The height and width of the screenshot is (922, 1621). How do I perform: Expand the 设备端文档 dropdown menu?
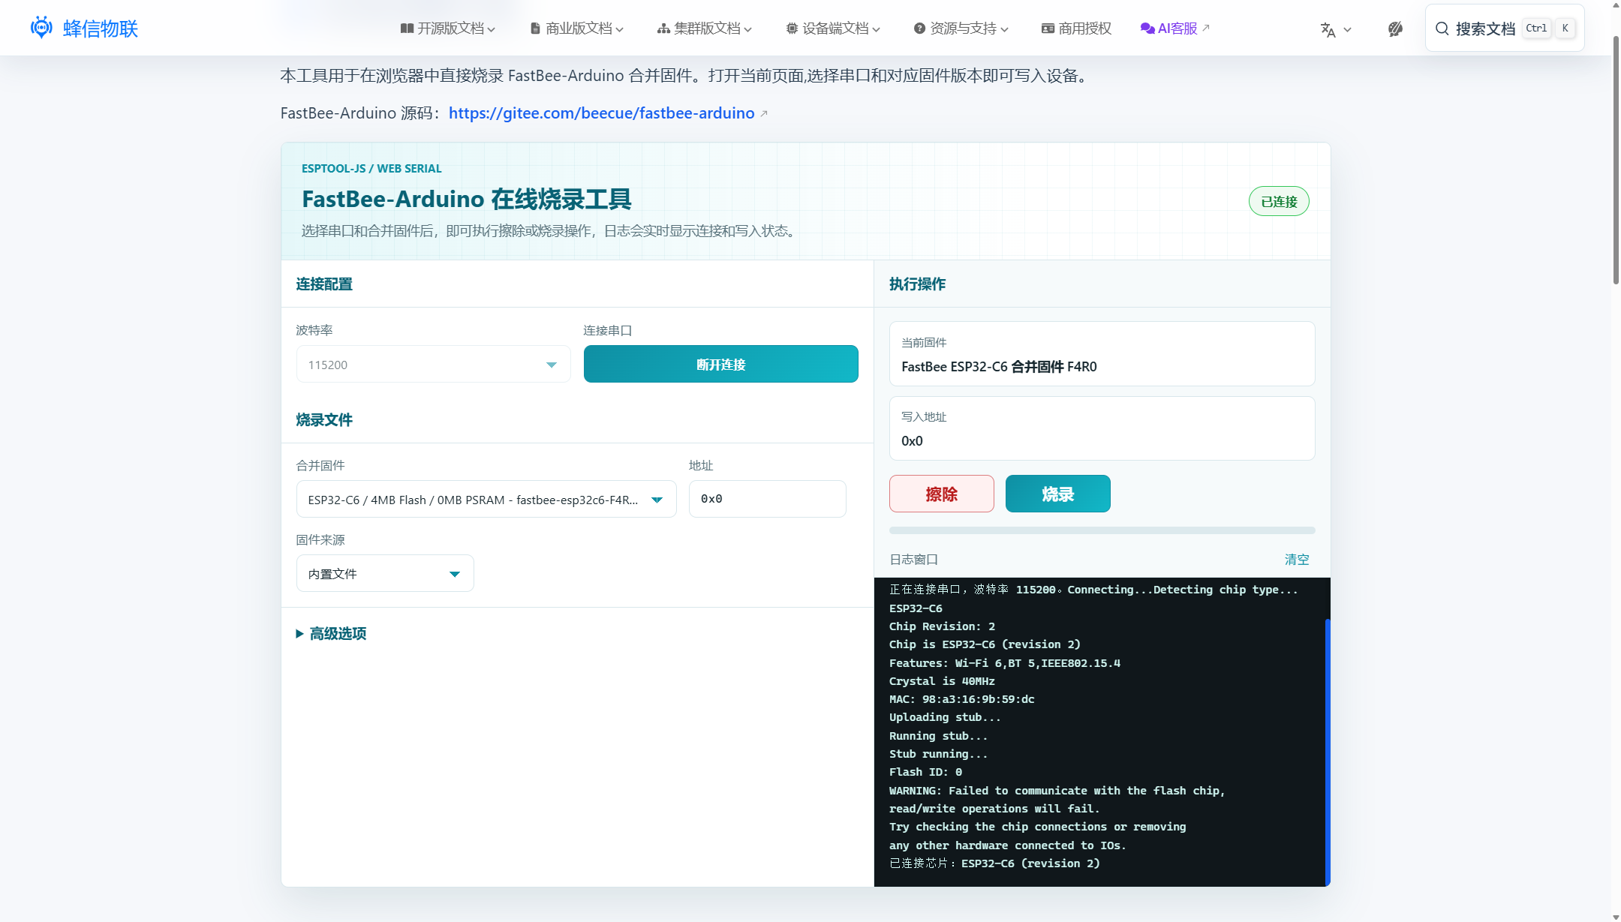tap(833, 29)
